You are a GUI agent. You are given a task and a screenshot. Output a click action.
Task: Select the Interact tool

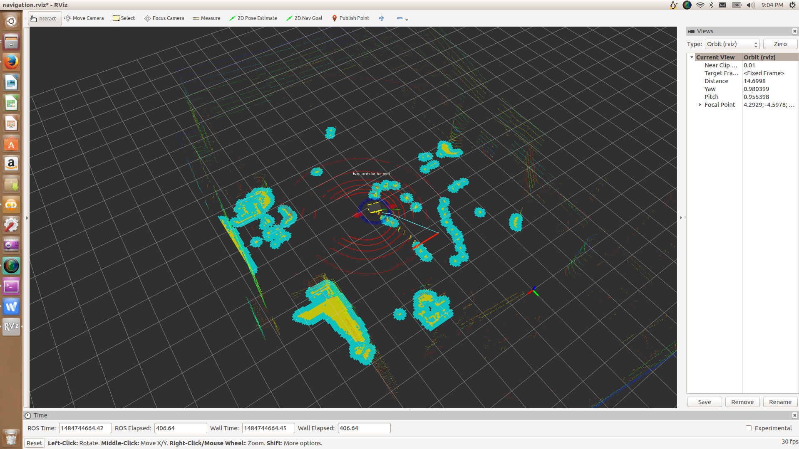[45, 18]
